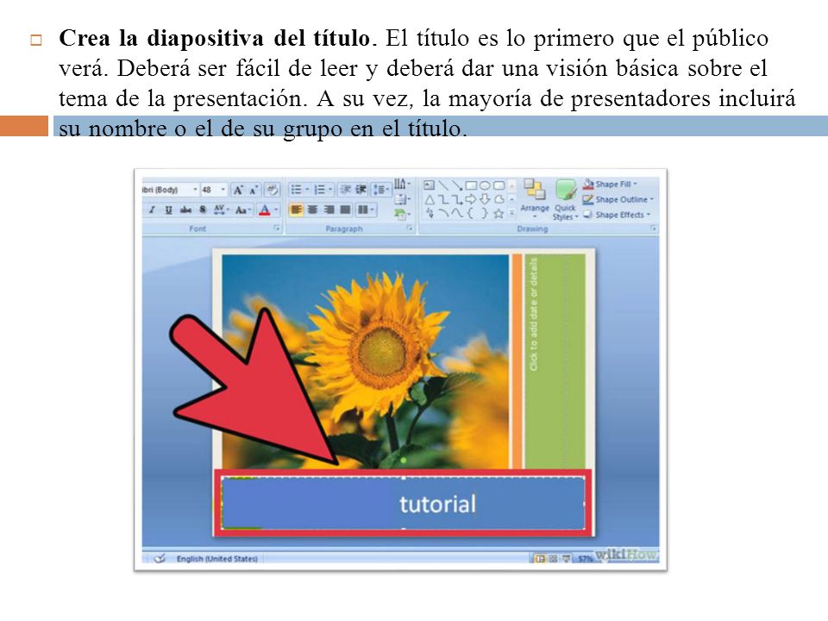
Task: Open the font name combo box dropdown
Action: click(196, 190)
